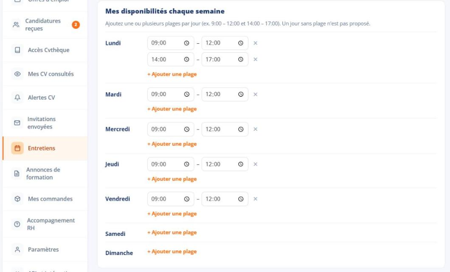This screenshot has width=450, height=272.
Task: Click the Alertes CV bell icon
Action: coord(17,97)
